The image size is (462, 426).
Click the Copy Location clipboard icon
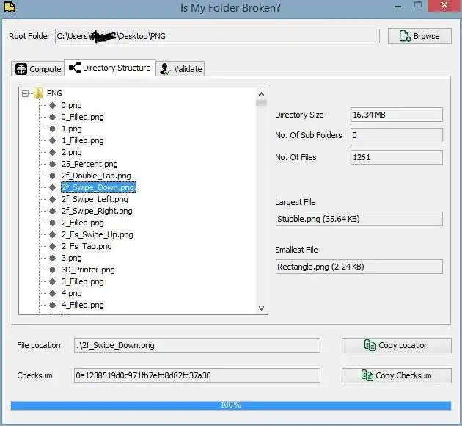(370, 345)
